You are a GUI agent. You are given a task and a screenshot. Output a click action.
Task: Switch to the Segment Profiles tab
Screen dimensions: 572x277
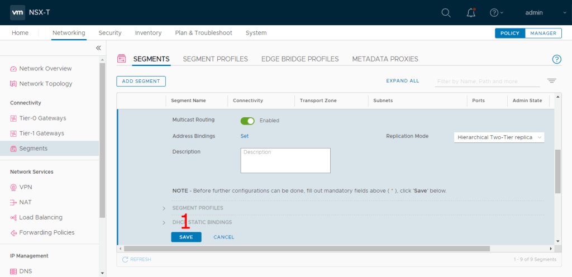tap(215, 59)
